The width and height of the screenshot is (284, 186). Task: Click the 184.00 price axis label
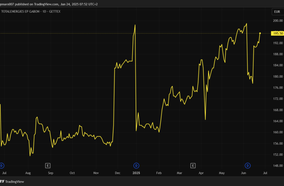pos(278,65)
